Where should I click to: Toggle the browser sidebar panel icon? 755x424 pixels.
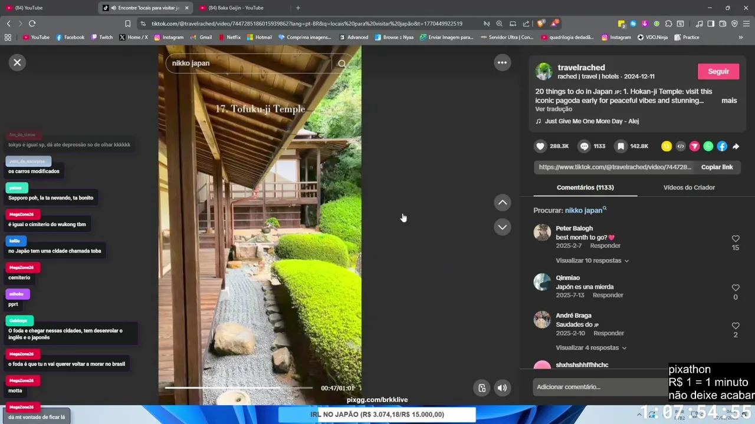click(x=711, y=24)
